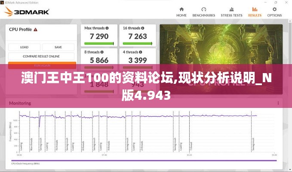Click the CPU Profile warning triangle icon
Screen dimensions: 292x172
(35, 30)
